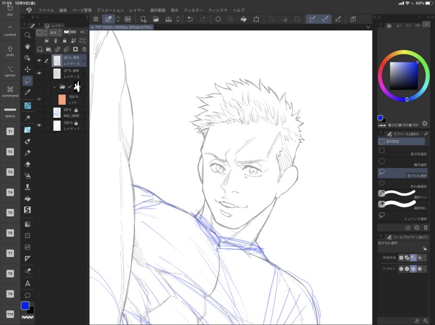Image resolution: width=435 pixels, height=325 pixels.
Task: Expand the command bar collapse chevron
Action: [x=368, y=27]
